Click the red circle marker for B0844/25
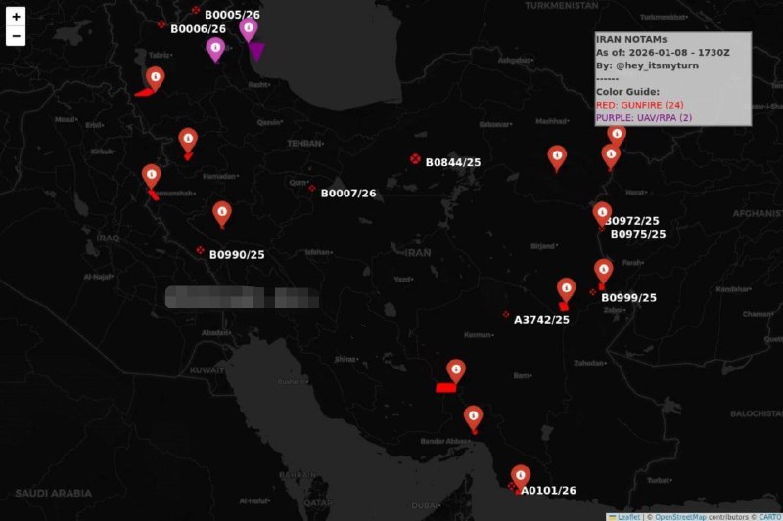 (x=415, y=159)
